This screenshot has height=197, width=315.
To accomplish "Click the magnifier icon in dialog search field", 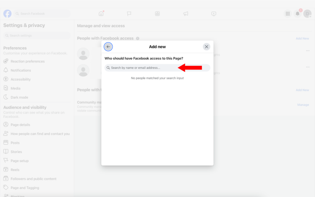I will click(108, 68).
